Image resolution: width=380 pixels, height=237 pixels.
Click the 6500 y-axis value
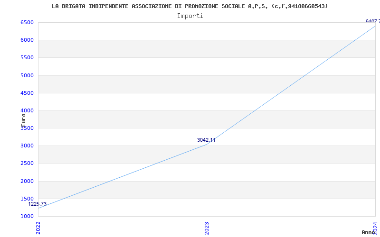click(27, 22)
